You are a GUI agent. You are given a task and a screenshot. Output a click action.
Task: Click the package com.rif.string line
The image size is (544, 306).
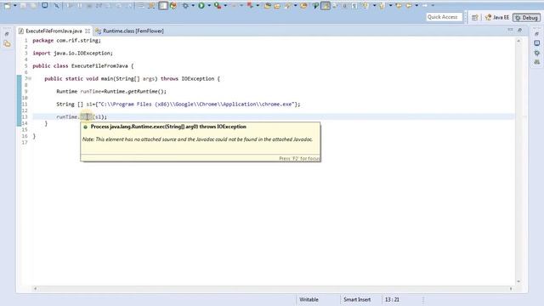point(66,41)
